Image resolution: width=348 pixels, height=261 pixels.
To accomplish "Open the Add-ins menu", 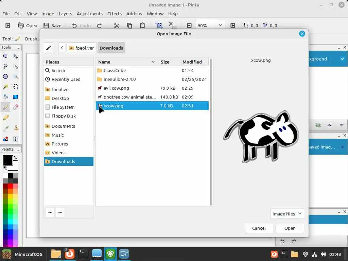I will (134, 14).
